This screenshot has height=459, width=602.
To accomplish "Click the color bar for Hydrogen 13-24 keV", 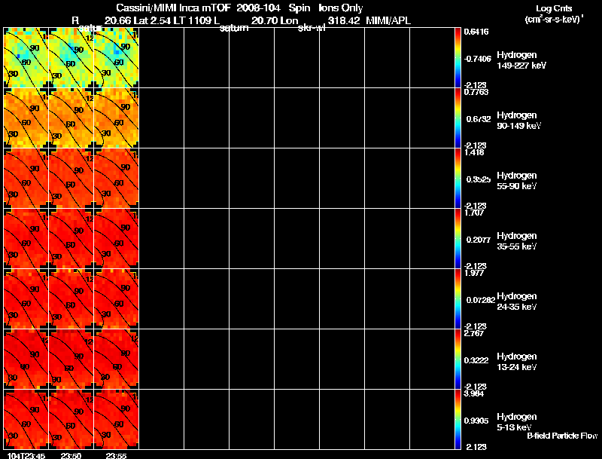I will [458, 360].
